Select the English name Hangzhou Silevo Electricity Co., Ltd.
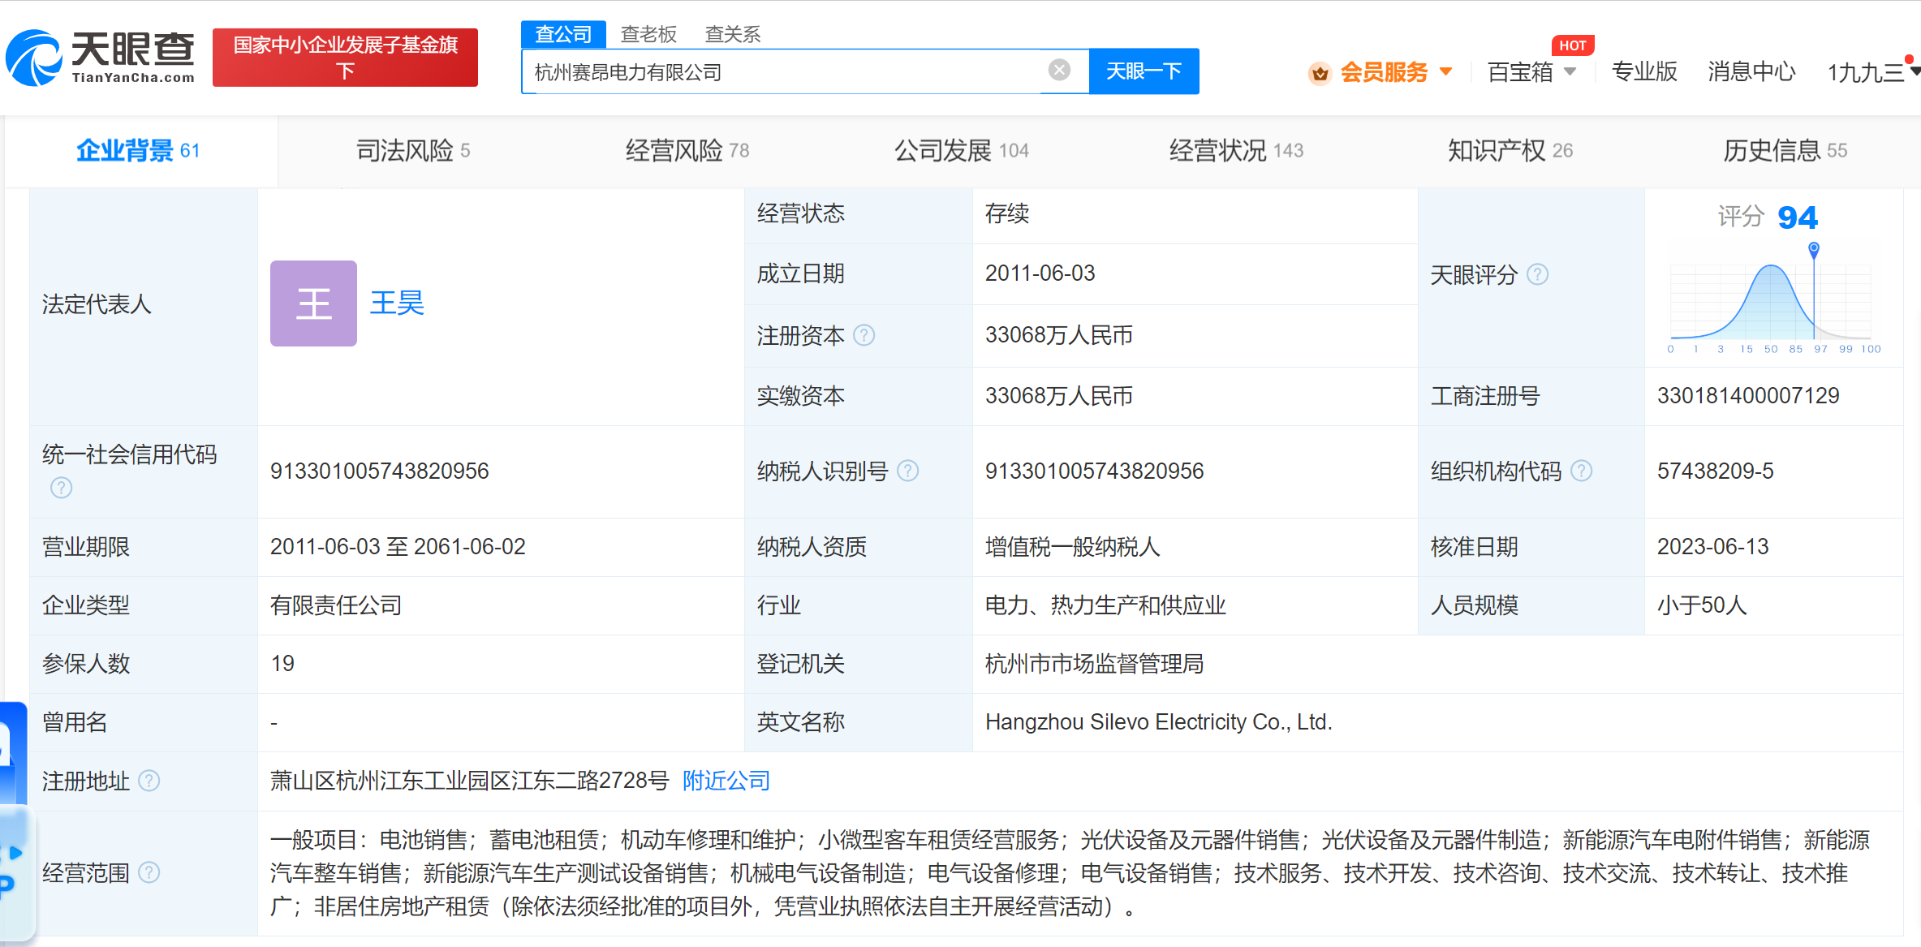Viewport: 1921px width, 947px height. point(1158,721)
